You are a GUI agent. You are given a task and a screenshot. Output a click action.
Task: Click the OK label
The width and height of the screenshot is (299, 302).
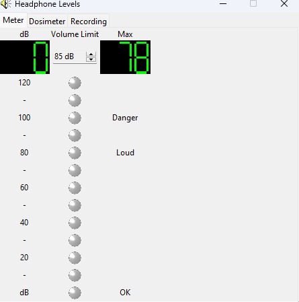(x=125, y=293)
